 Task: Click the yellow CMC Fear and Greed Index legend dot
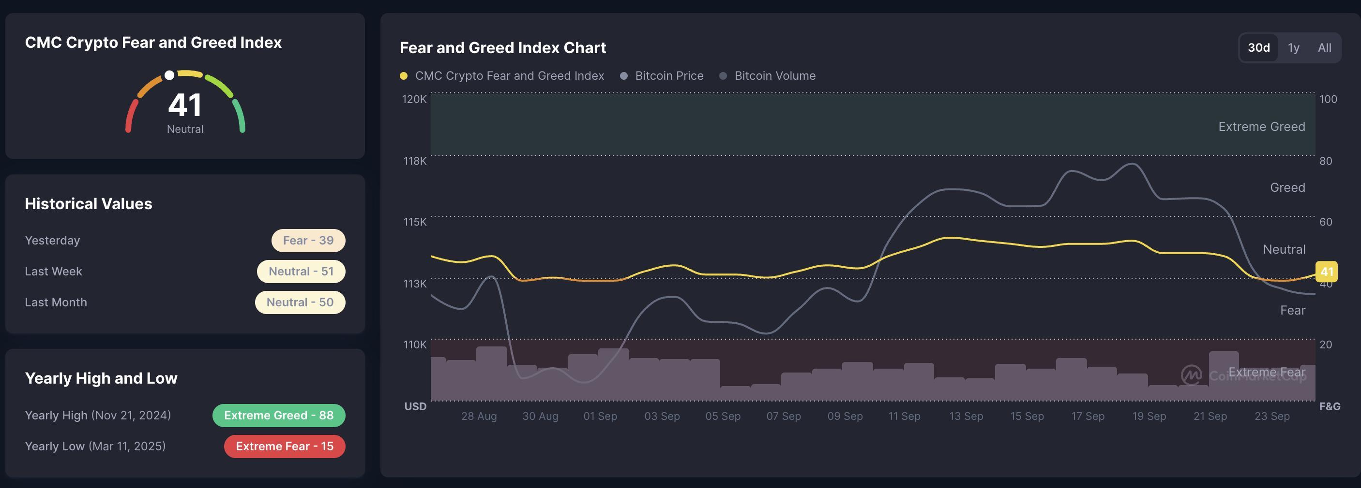tap(404, 75)
